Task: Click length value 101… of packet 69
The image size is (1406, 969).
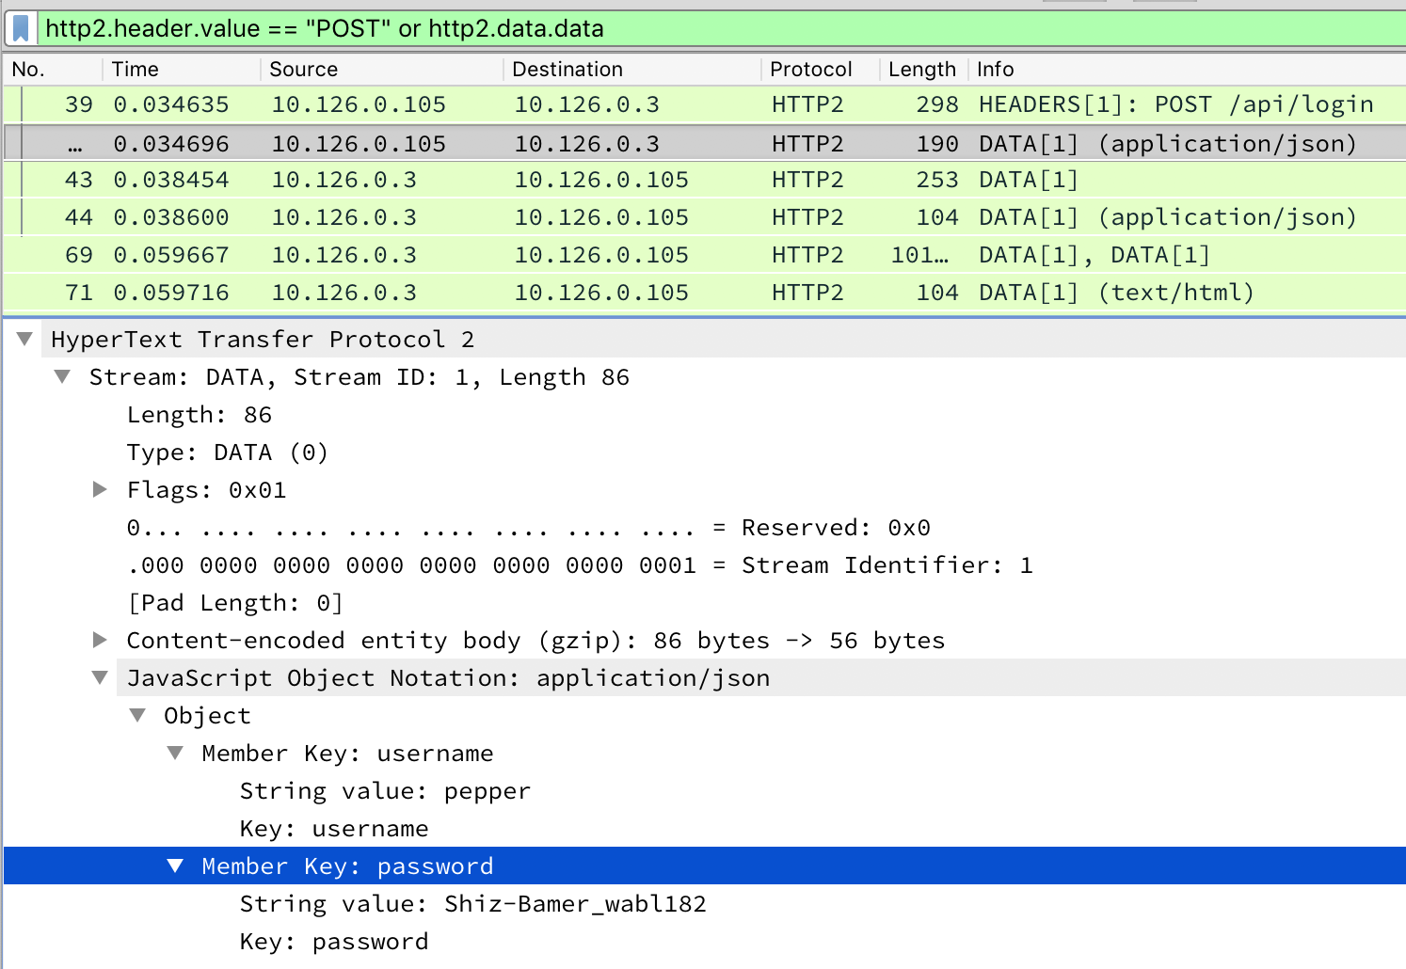Action: 920,255
